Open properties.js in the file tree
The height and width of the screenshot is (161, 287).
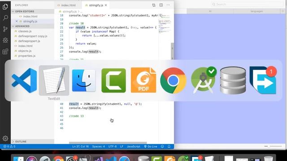point(27,56)
